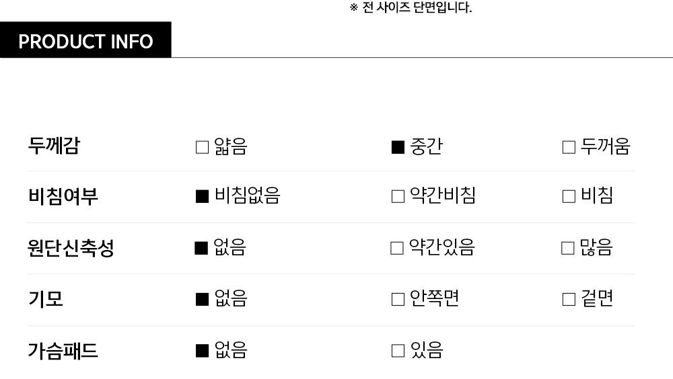Screen dimensions: 673x379
Task: Tick the 두꺼움 thickness checkbox
Action: point(569,147)
